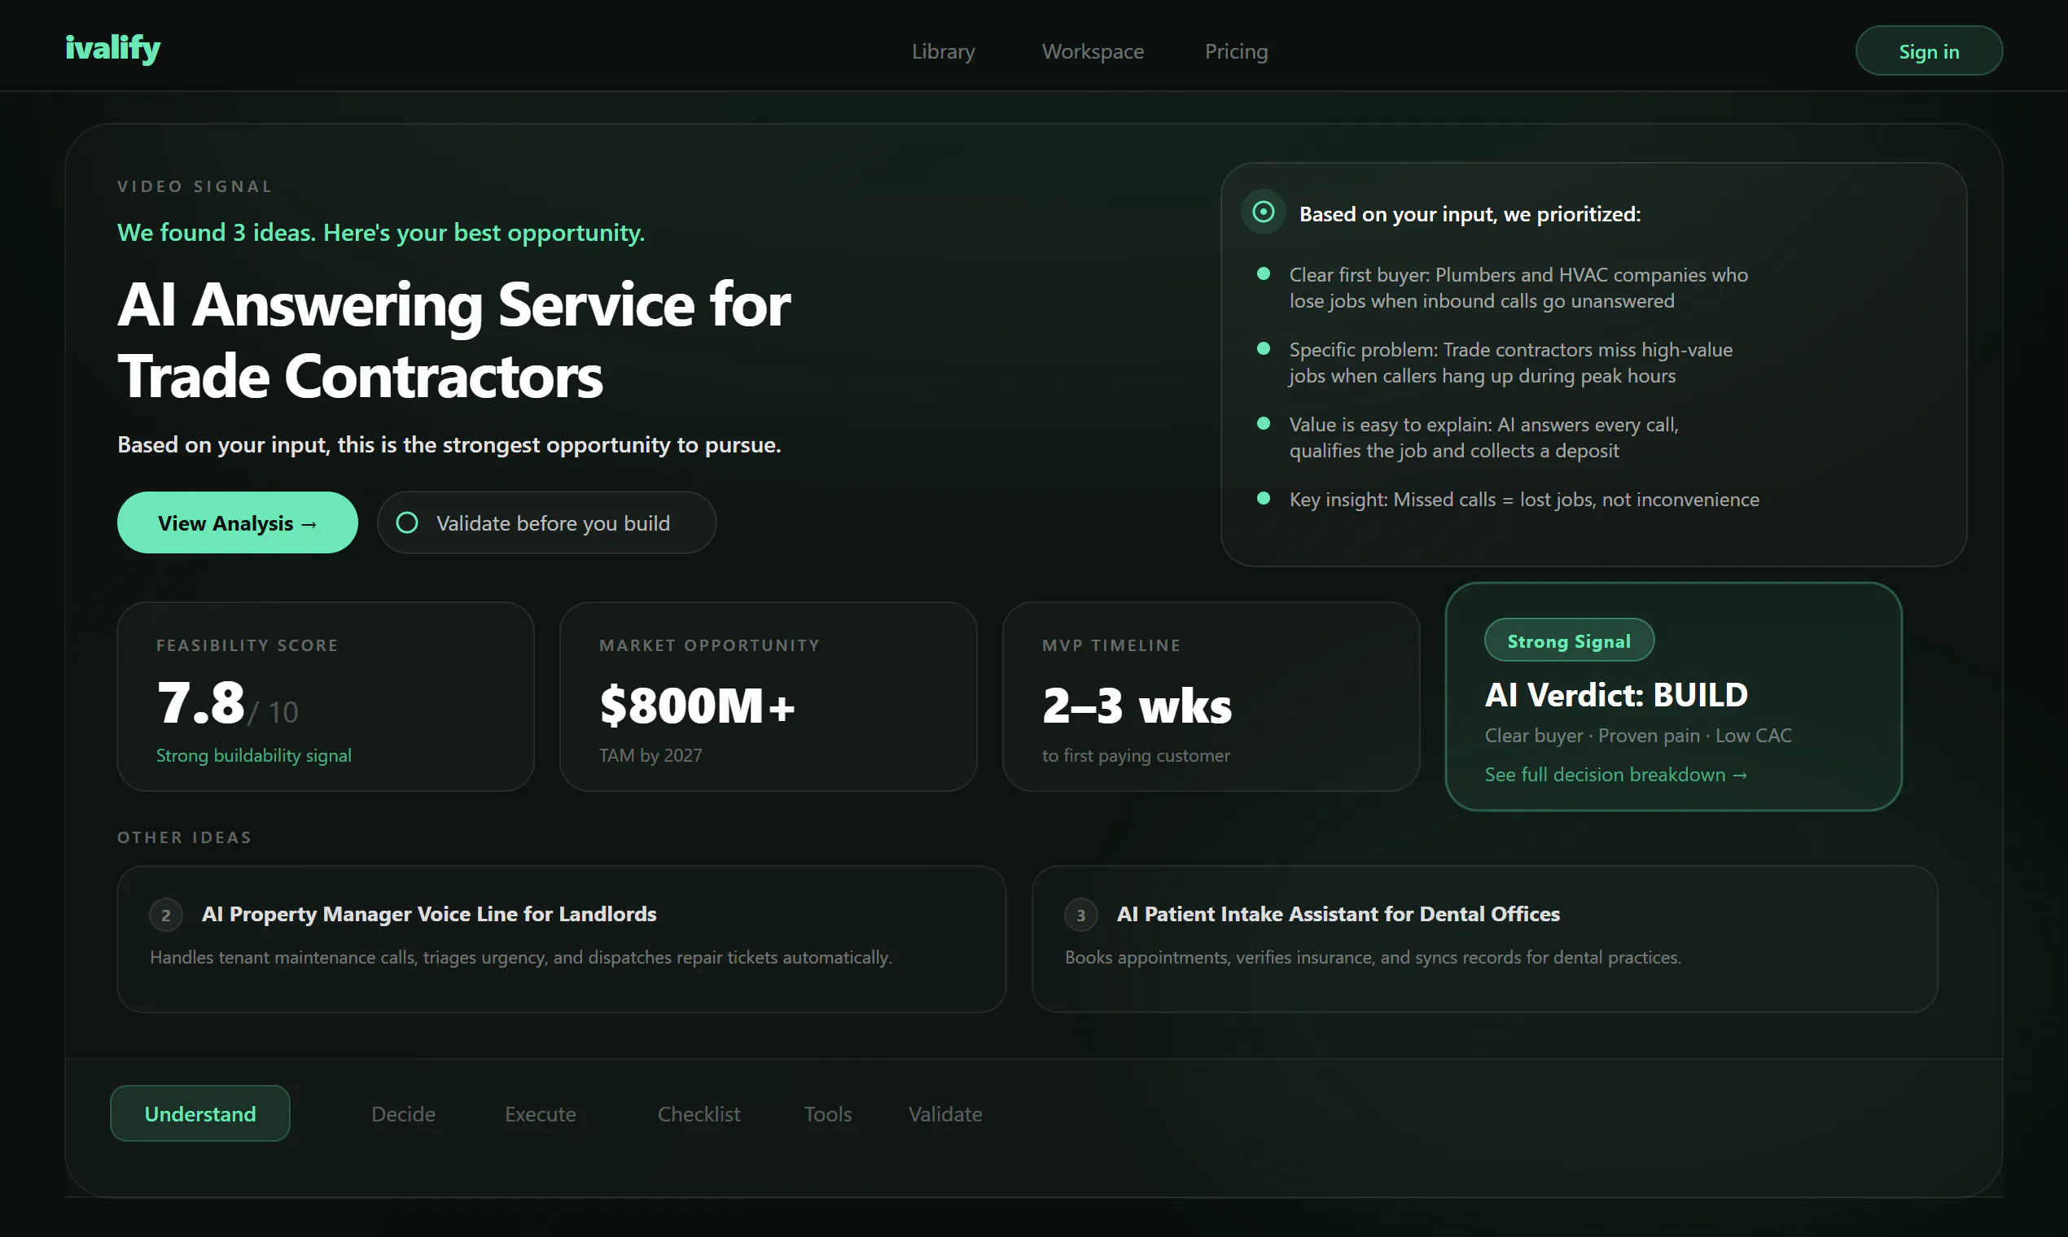The height and width of the screenshot is (1237, 2068).
Task: Open the Library nav item
Action: click(x=943, y=52)
